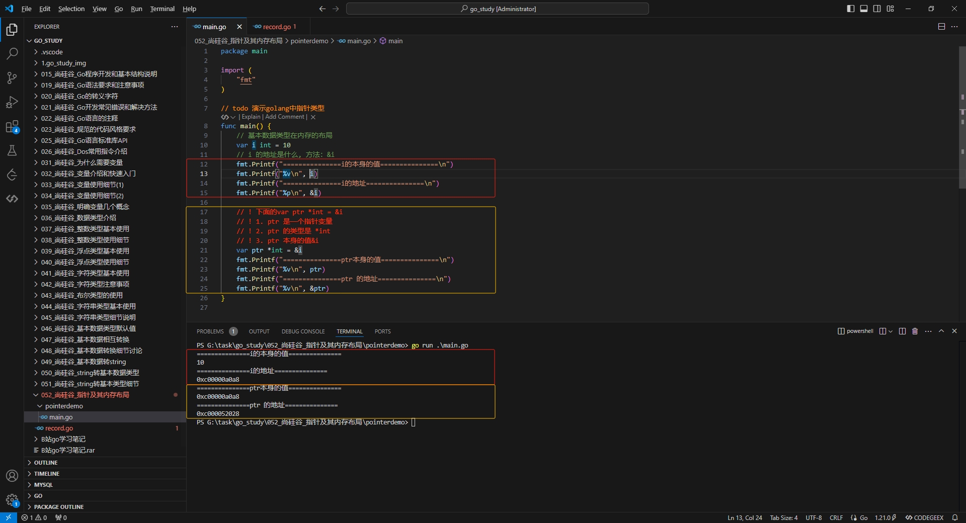Toggle the primary side bar layout button

851,9
